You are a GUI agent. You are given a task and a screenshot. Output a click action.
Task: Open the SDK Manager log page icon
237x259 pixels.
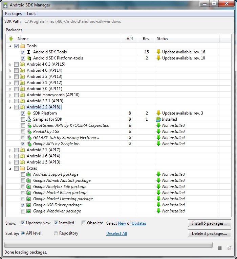pyautogui.click(x=229, y=248)
